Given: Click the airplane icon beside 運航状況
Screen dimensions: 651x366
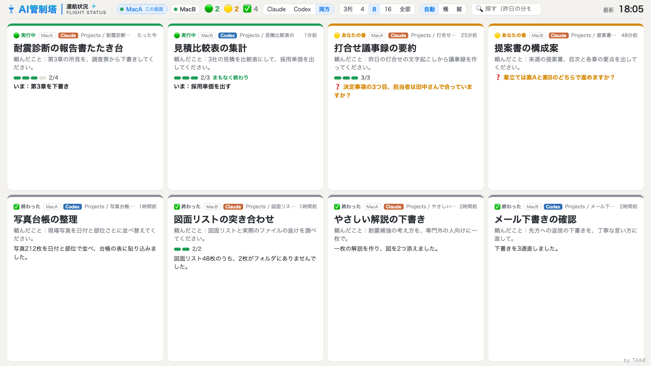Looking at the screenshot, I should (x=94, y=6).
